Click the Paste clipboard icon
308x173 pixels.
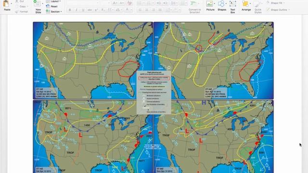(6, 4)
